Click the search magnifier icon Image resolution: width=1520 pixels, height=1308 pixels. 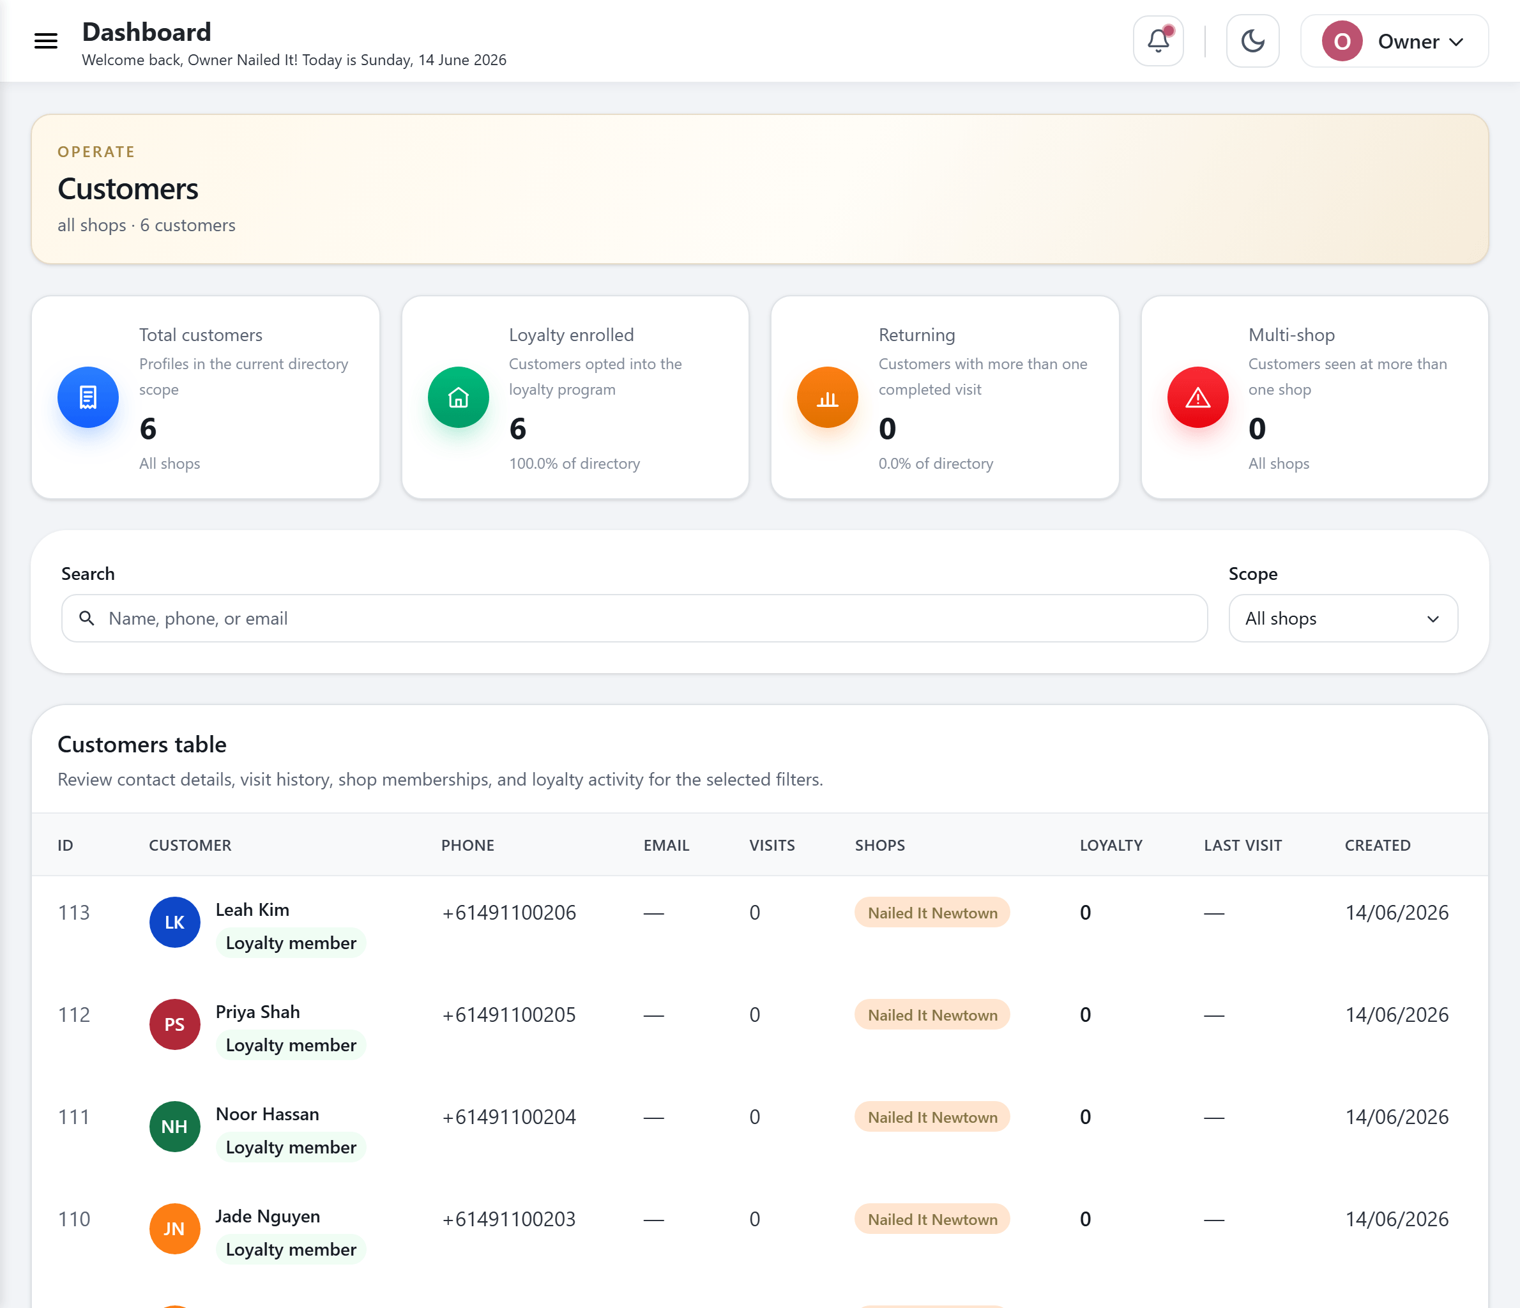click(87, 618)
